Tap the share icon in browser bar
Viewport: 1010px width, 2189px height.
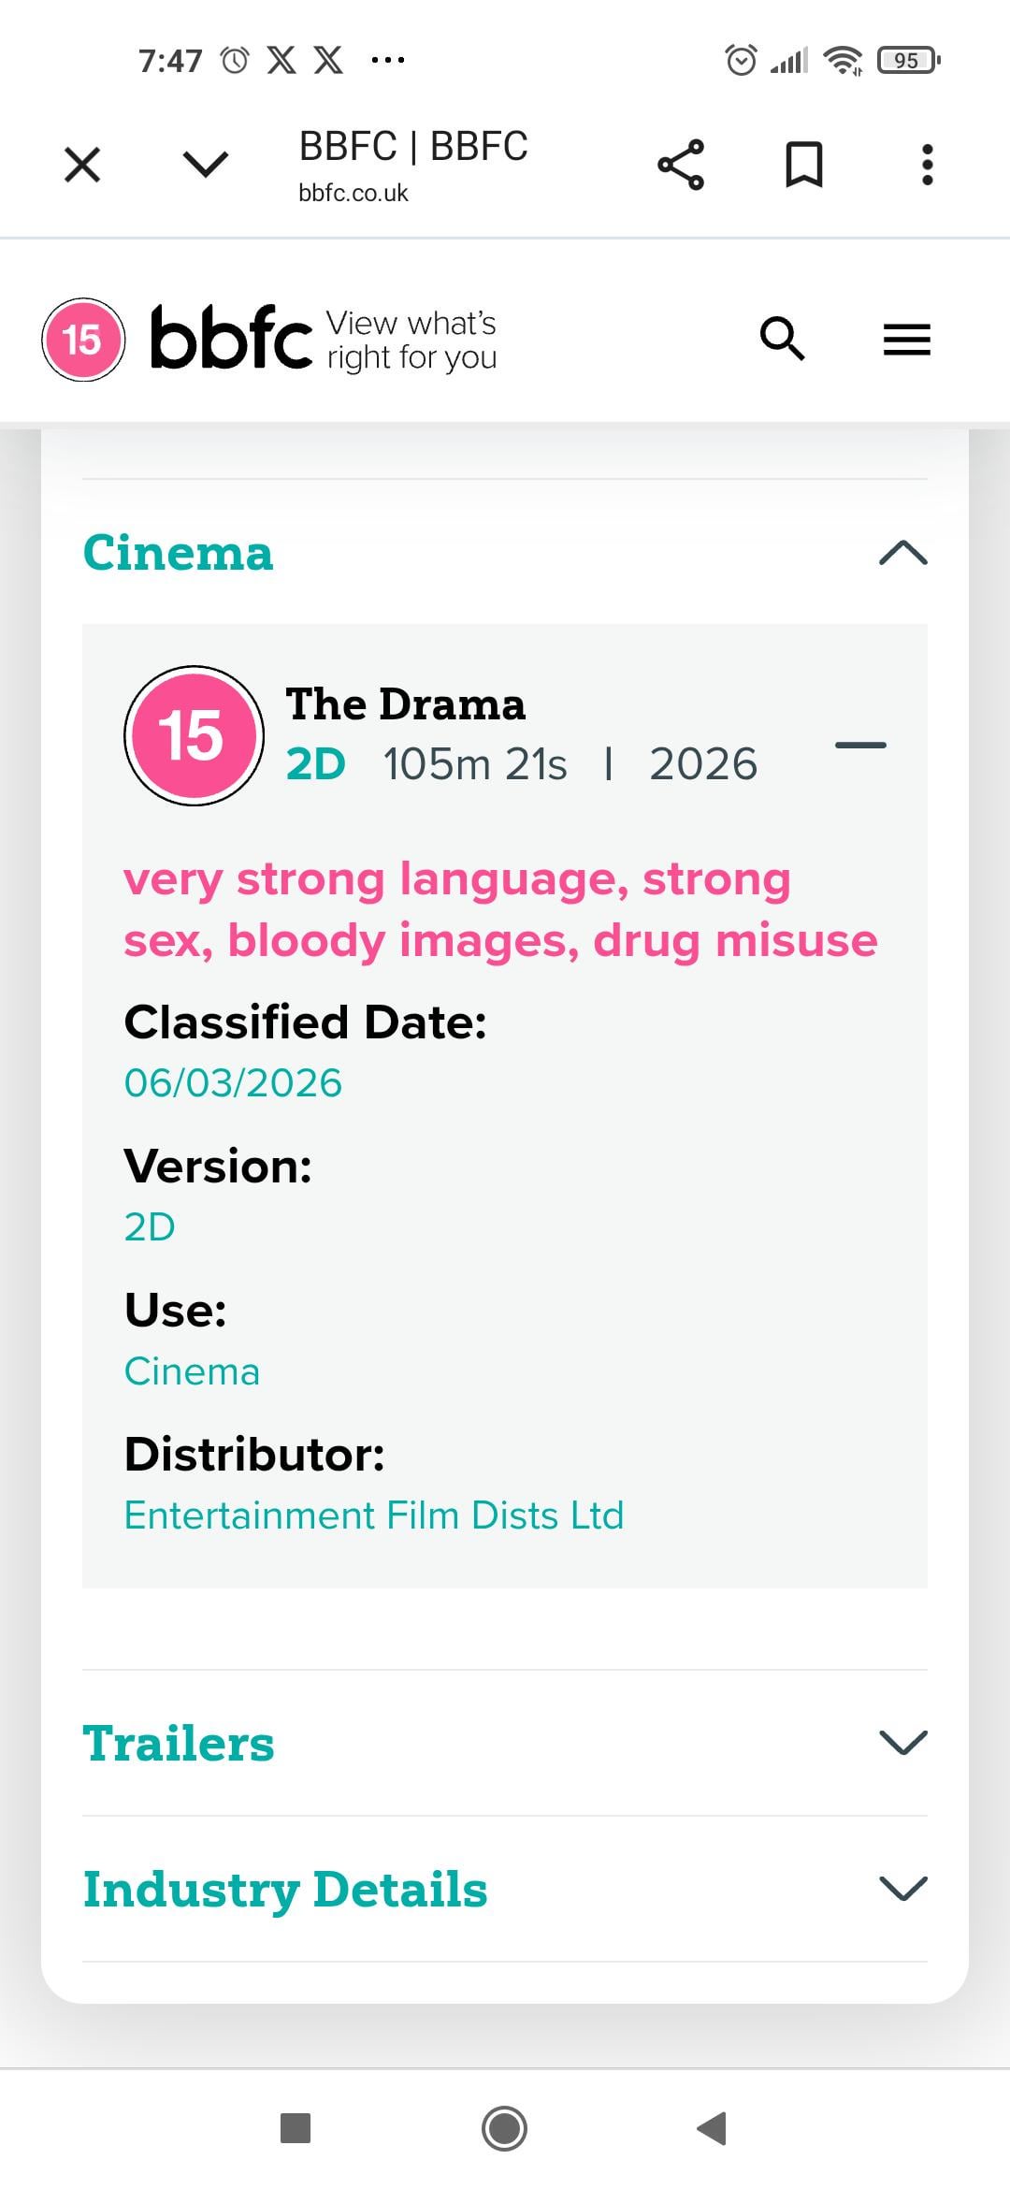click(681, 166)
